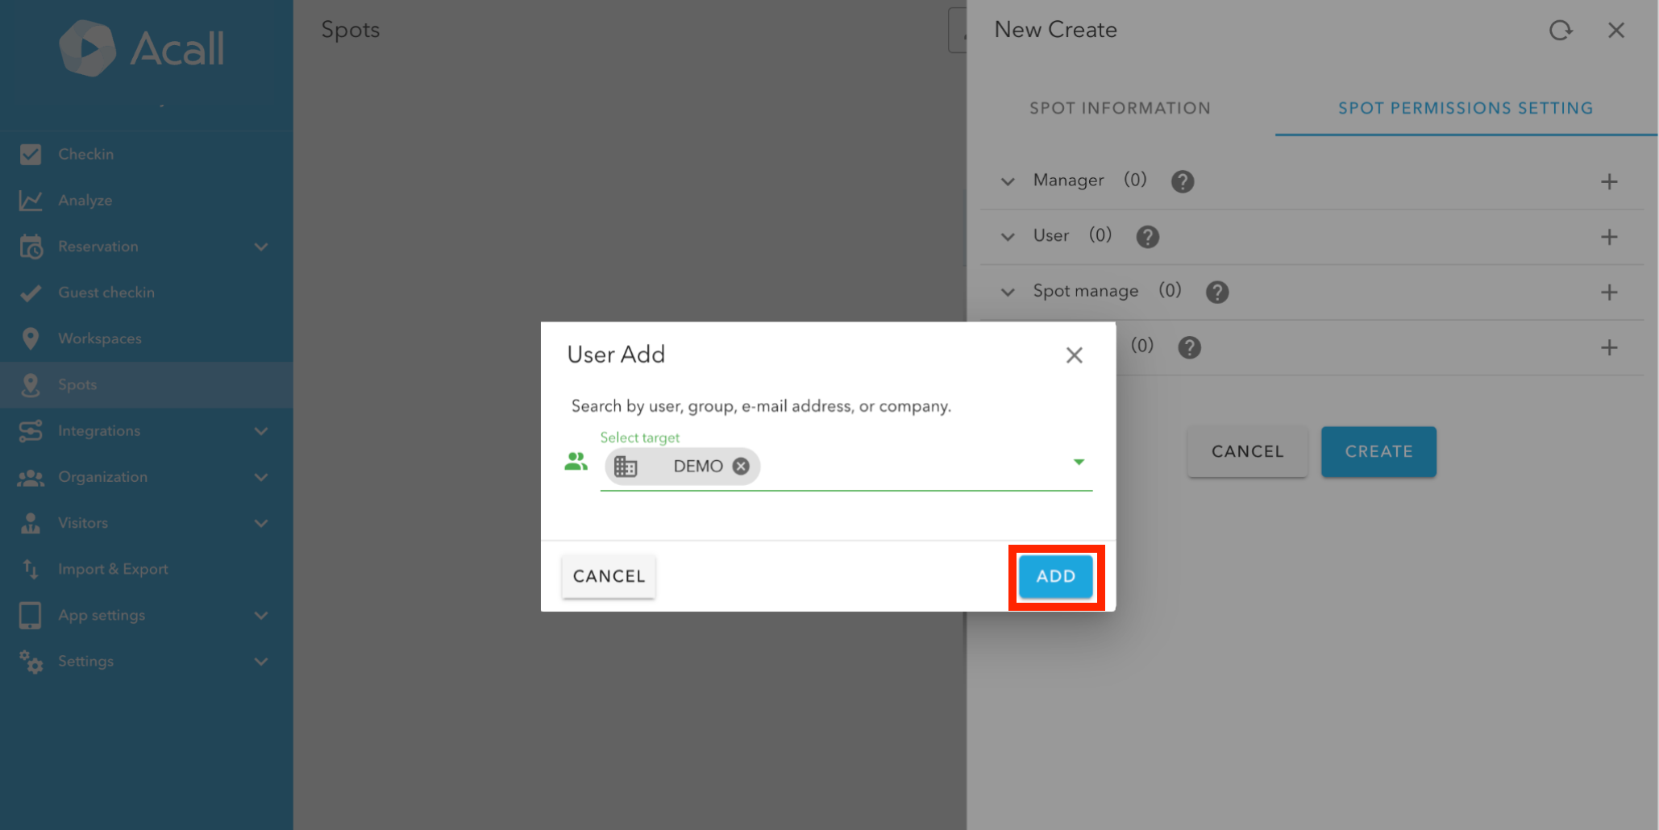Expand the Manager section chevron
Image resolution: width=1659 pixels, height=830 pixels.
[1008, 182]
